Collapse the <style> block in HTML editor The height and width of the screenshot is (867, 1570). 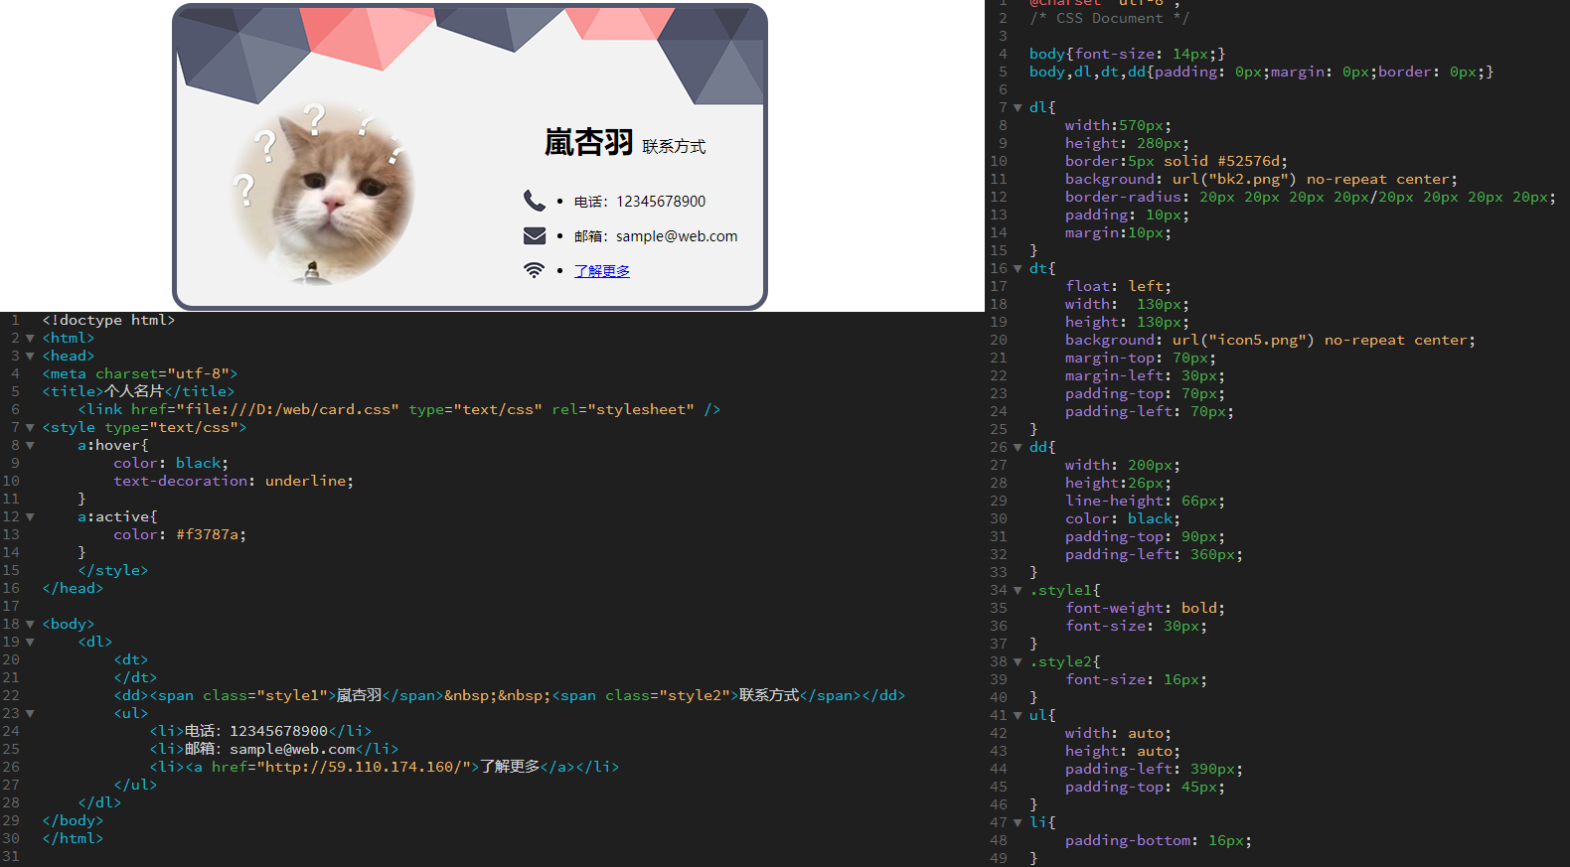30,428
